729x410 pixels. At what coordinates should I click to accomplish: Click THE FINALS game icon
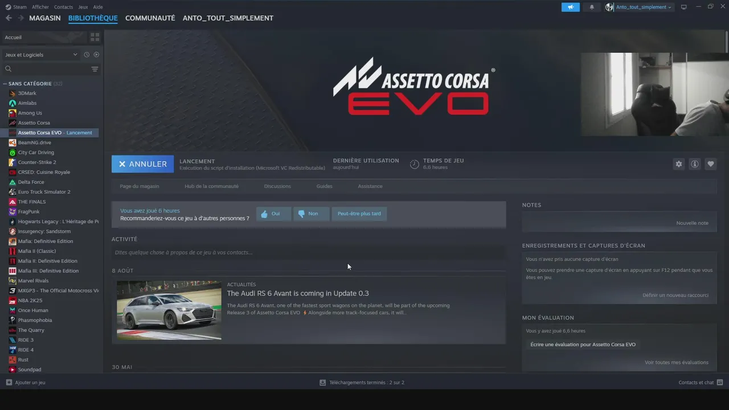pos(13,202)
